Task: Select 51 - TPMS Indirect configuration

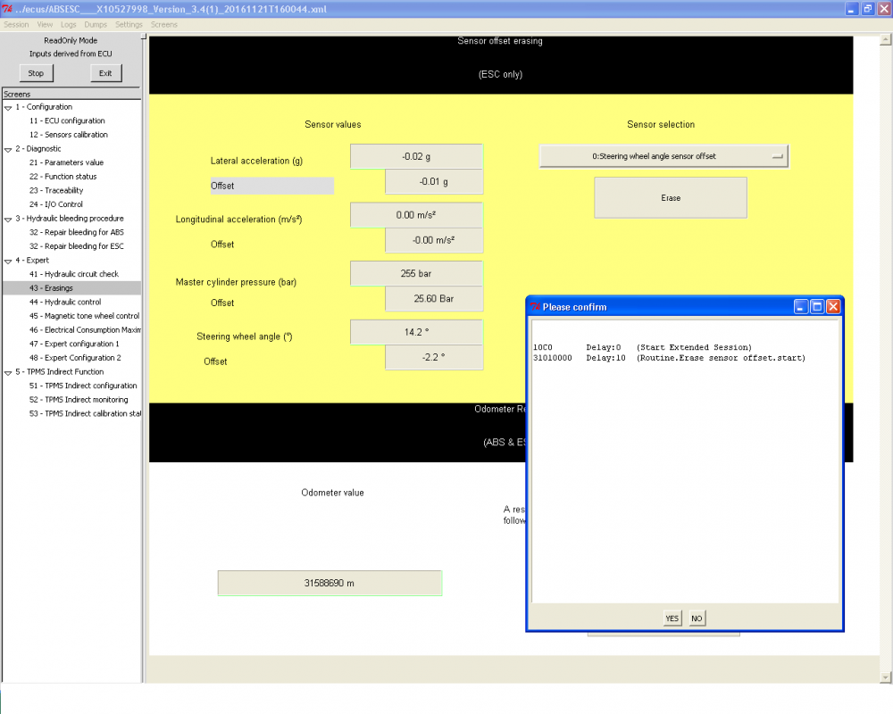Action: click(x=83, y=386)
